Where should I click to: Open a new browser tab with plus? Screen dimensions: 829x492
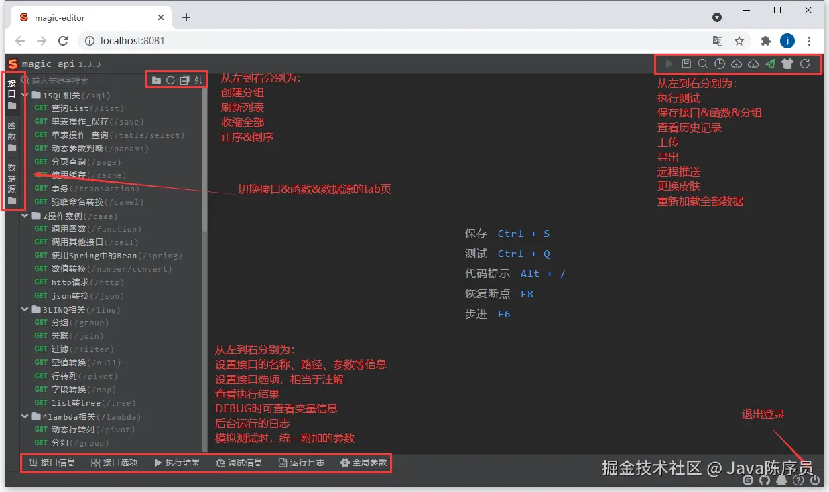186,17
